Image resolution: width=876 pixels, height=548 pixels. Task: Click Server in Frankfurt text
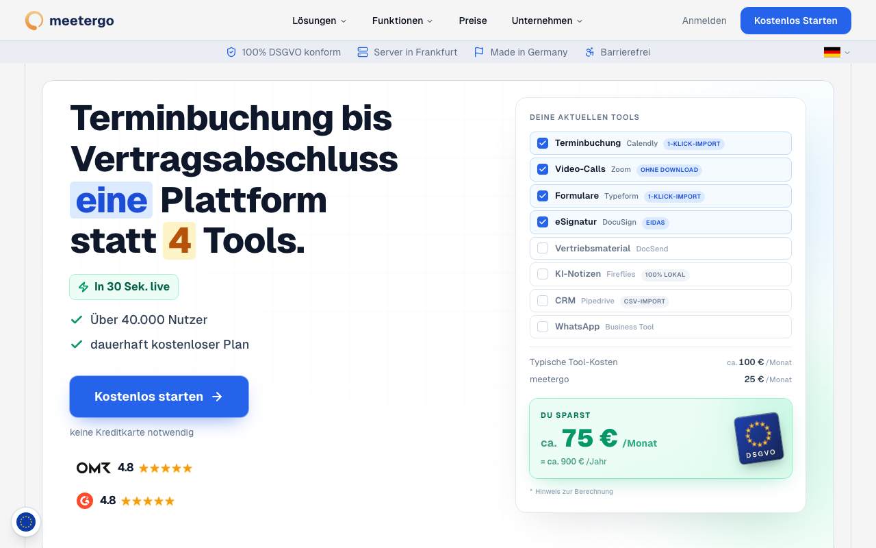coord(415,52)
